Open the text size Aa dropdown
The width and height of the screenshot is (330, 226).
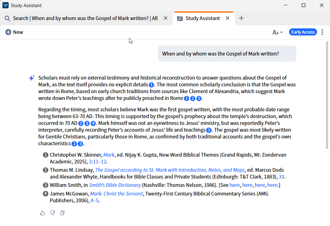pos(278,32)
